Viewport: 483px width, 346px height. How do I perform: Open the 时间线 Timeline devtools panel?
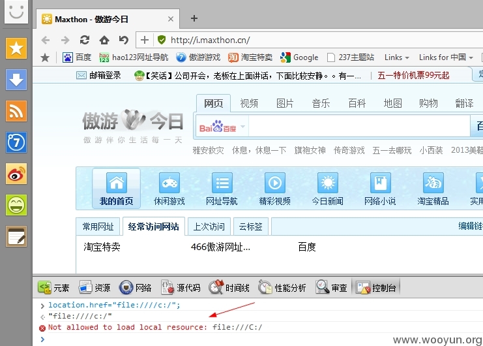[x=229, y=288]
